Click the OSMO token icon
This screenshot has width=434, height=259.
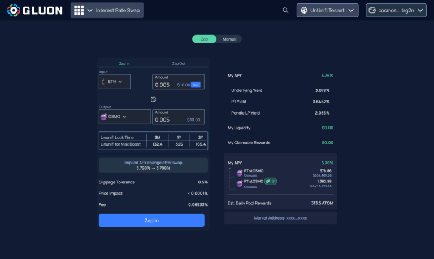[x=103, y=117]
